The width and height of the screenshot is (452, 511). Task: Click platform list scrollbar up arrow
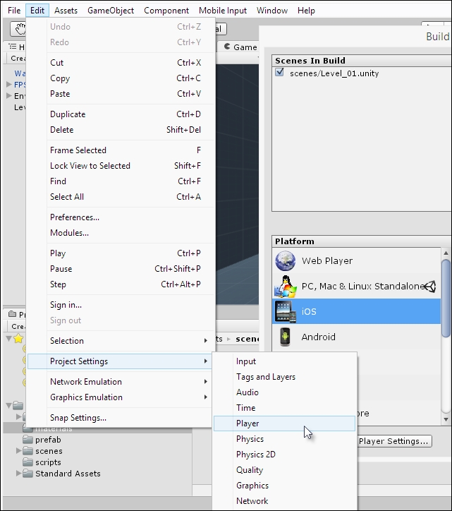coord(446,253)
